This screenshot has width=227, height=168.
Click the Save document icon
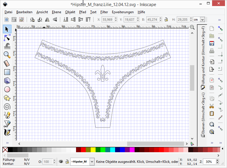212,44
